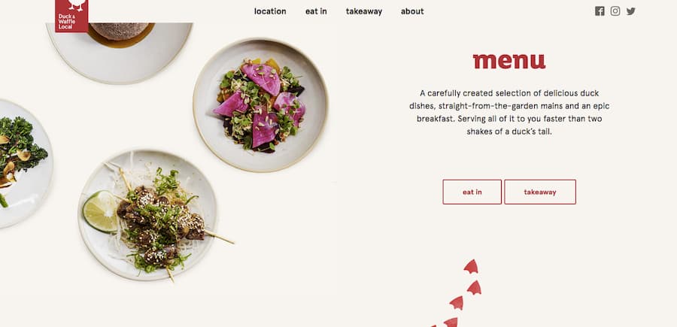677x327 pixels.
Task: Open the Instagram profile icon
Action: coord(615,11)
